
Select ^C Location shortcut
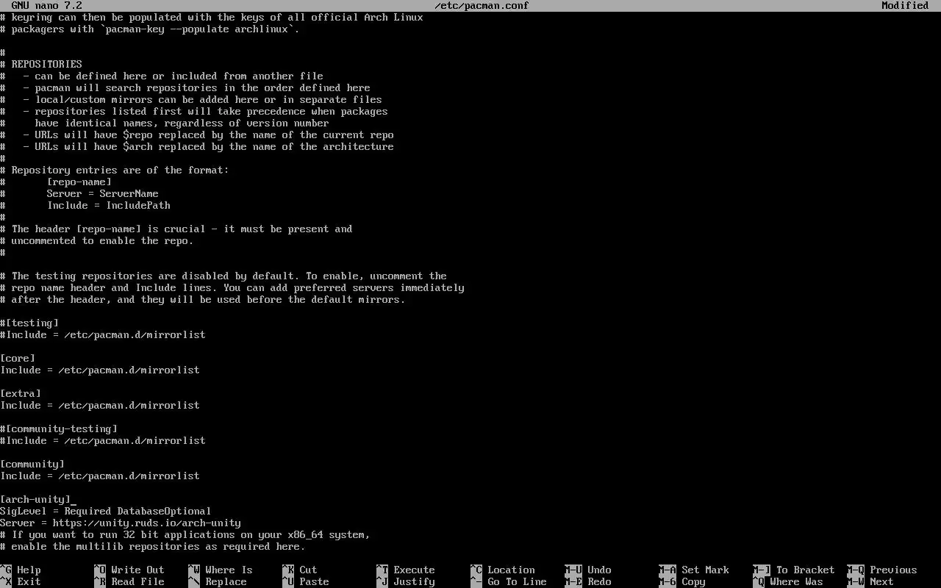pos(503,570)
